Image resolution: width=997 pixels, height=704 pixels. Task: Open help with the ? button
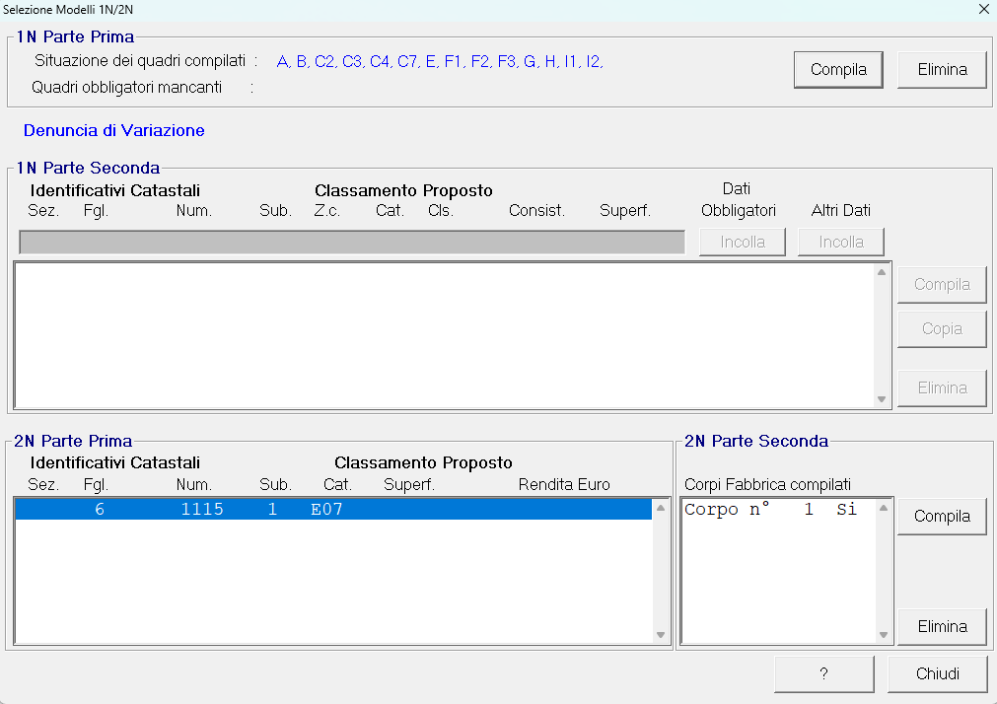[x=823, y=674]
